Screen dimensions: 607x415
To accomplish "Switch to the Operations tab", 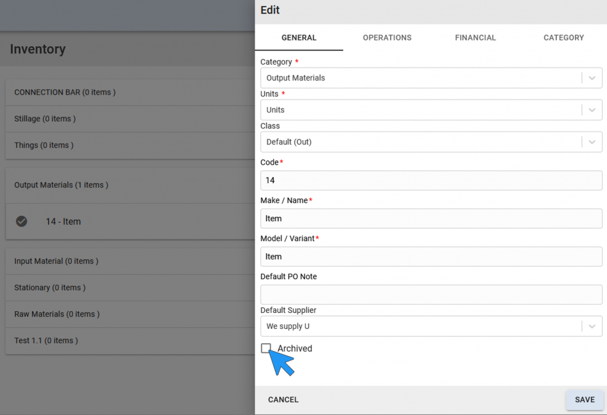I will [x=387, y=37].
